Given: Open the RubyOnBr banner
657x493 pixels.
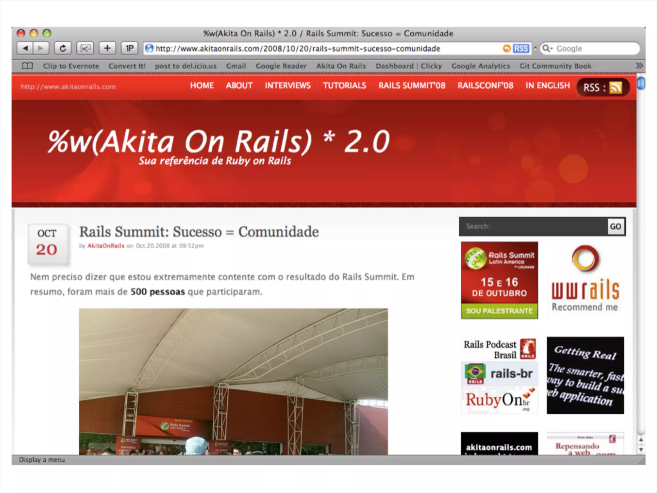Looking at the screenshot, I should (499, 400).
